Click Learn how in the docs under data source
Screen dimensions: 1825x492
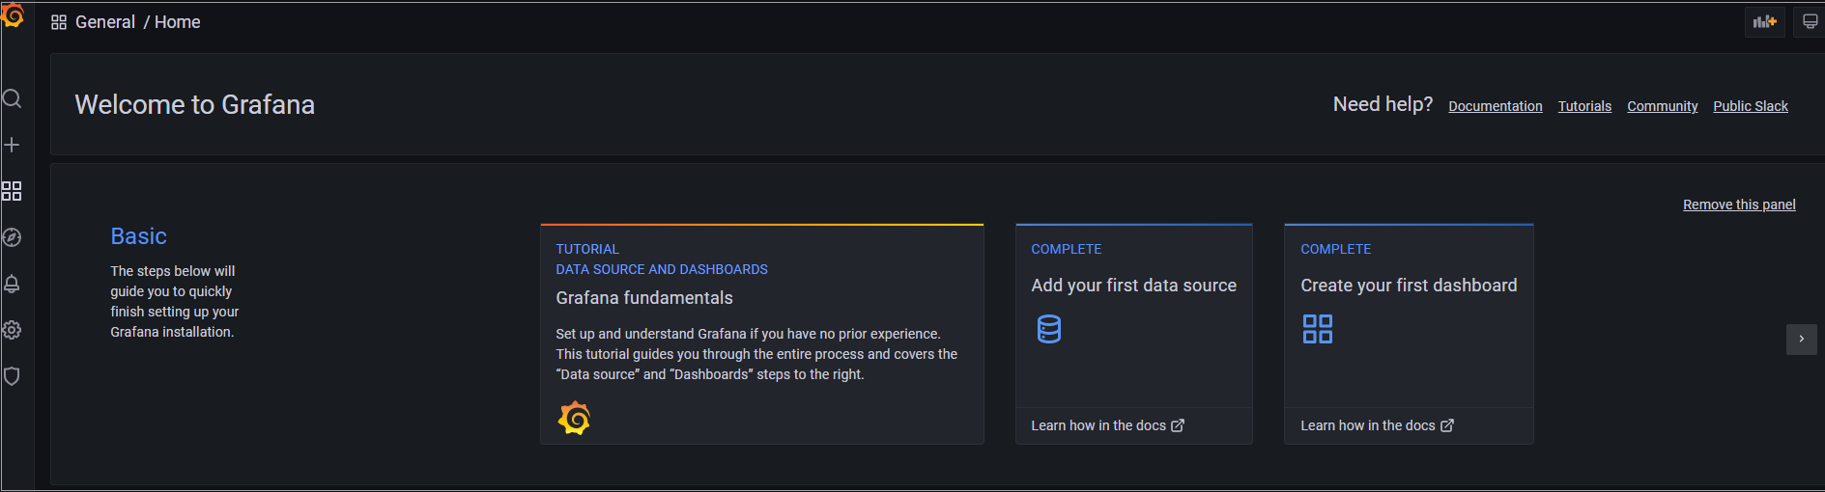1107,425
